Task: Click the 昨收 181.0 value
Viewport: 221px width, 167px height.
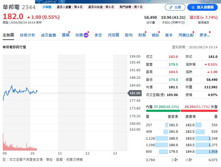Action: [x=213, y=57]
